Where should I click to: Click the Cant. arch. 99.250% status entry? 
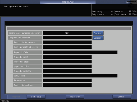coord(126,14)
